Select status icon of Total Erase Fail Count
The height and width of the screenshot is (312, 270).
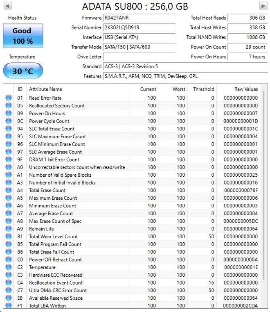(x=9, y=252)
